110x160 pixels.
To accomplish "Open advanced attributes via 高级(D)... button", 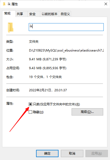I will pos(87,112).
